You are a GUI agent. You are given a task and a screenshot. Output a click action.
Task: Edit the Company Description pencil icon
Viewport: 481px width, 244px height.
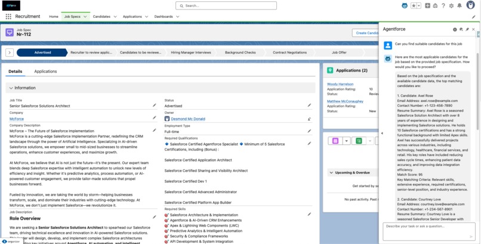pyautogui.click(x=155, y=130)
